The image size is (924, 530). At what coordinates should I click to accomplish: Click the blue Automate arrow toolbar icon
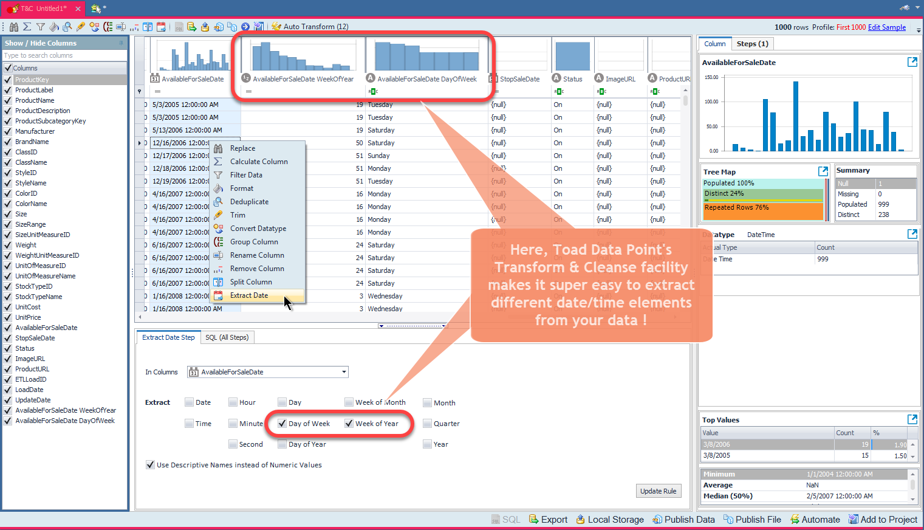pyautogui.click(x=245, y=27)
